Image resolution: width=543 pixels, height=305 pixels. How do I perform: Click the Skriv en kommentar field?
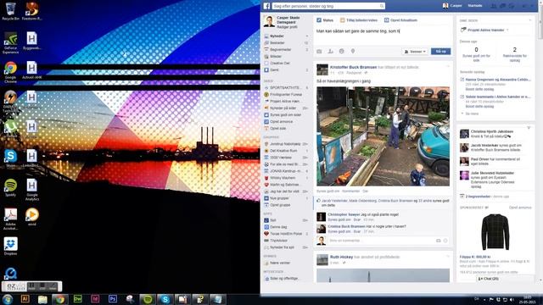(x=381, y=241)
